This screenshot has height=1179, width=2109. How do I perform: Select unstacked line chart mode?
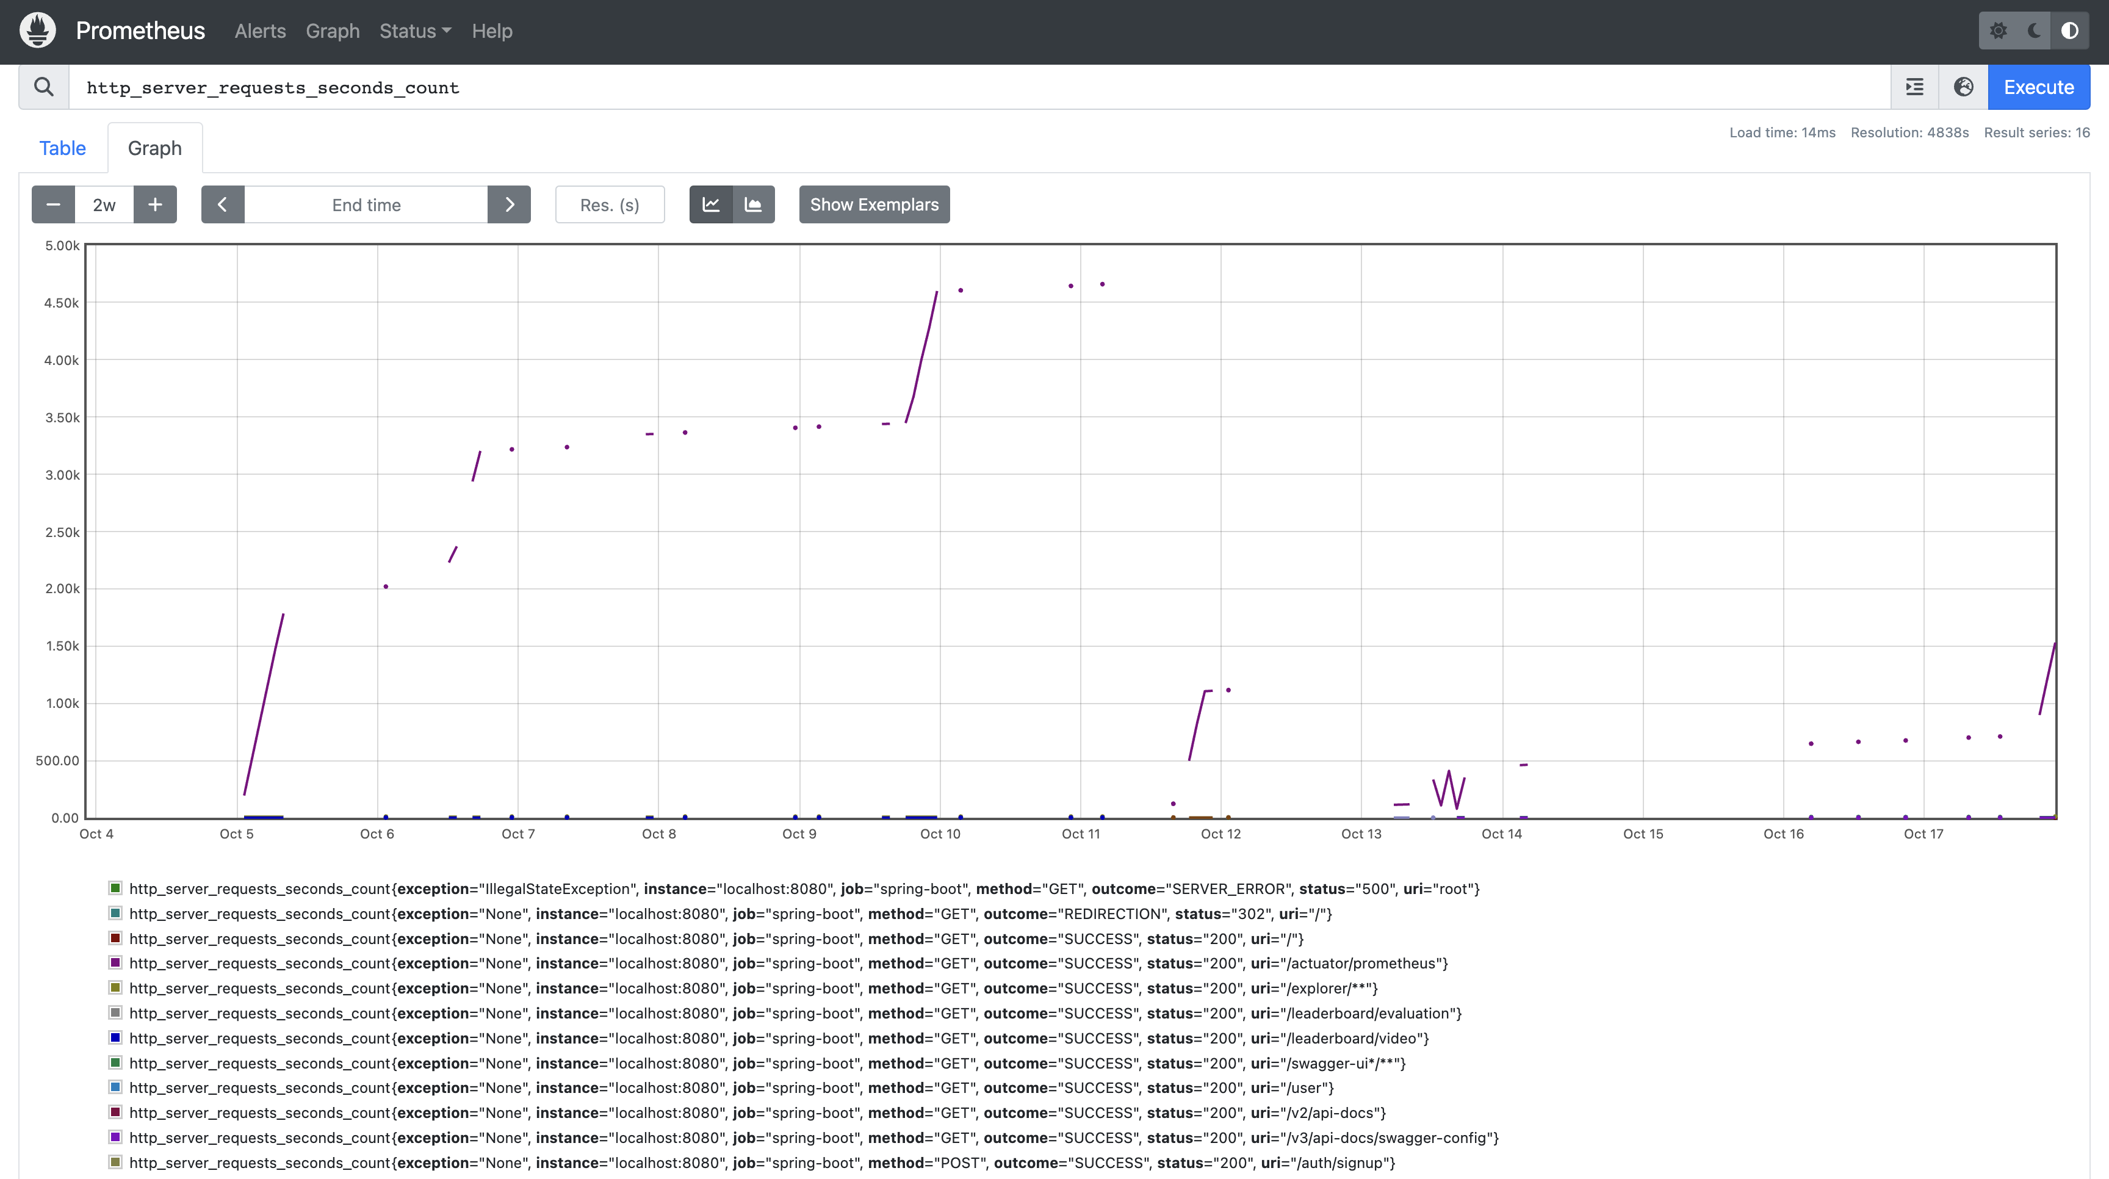coord(711,204)
